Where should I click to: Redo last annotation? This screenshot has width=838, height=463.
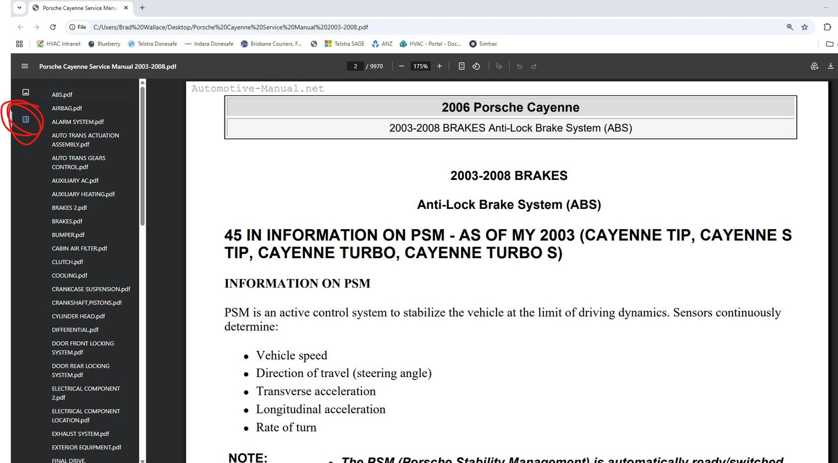(534, 66)
